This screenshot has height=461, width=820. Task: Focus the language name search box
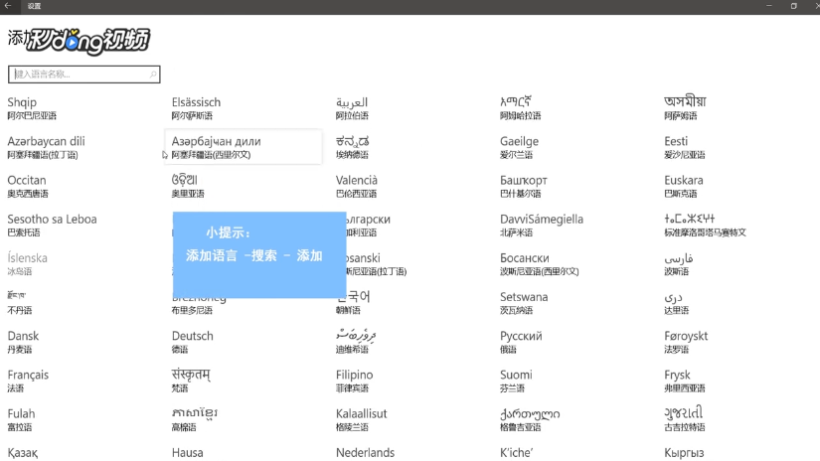point(84,75)
